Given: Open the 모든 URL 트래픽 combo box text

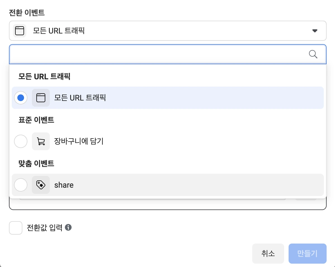Looking at the screenshot, I should click(59, 31).
